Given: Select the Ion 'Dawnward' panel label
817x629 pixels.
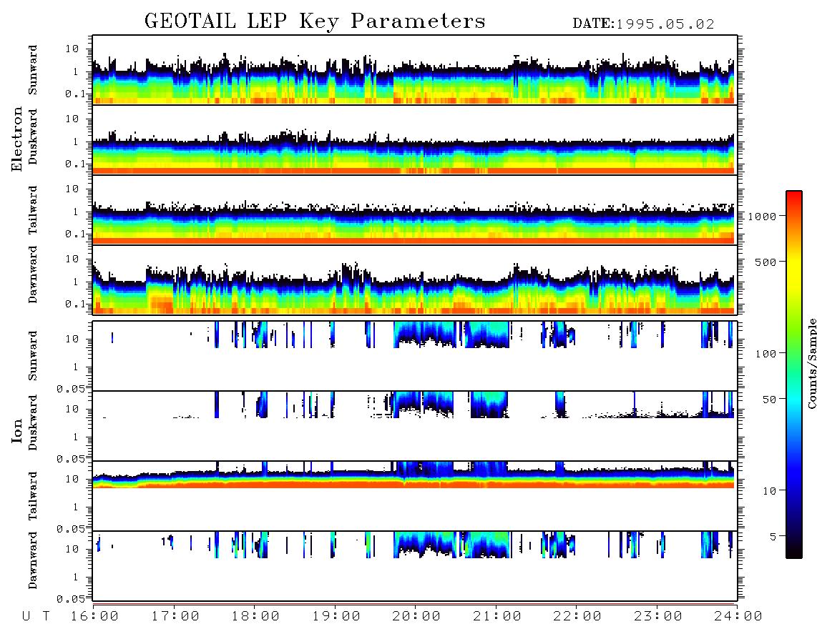Looking at the screenshot, I should click(32, 560).
